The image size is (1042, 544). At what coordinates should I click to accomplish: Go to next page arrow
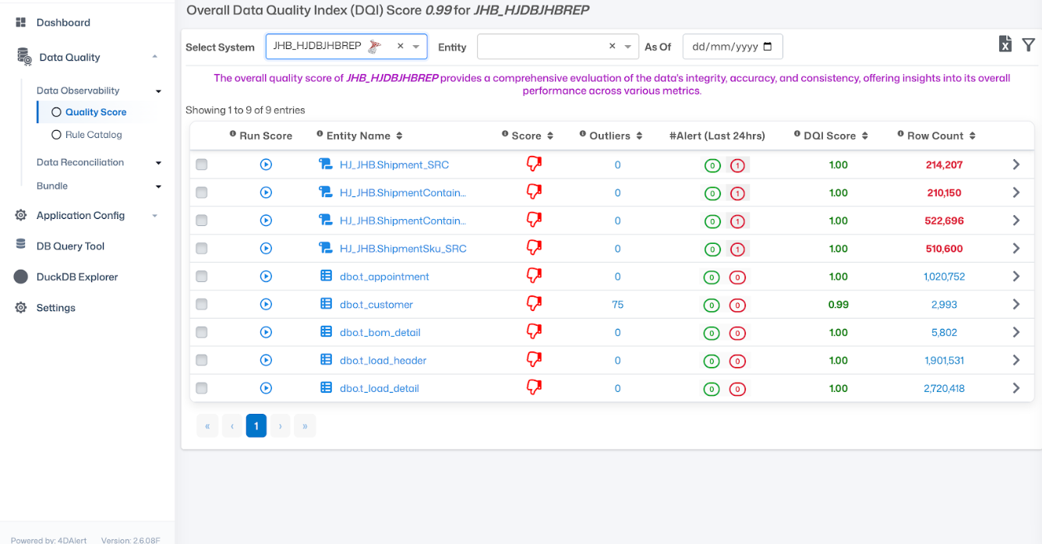point(280,426)
